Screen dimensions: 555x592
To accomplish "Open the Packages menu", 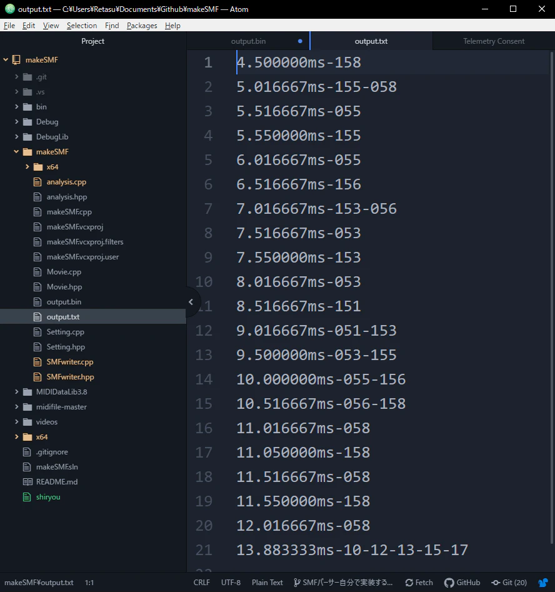I will coord(142,25).
